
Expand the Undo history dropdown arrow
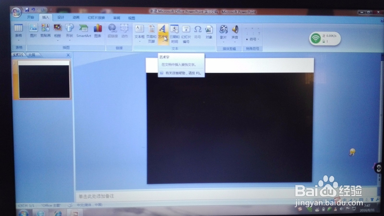pos(37,10)
